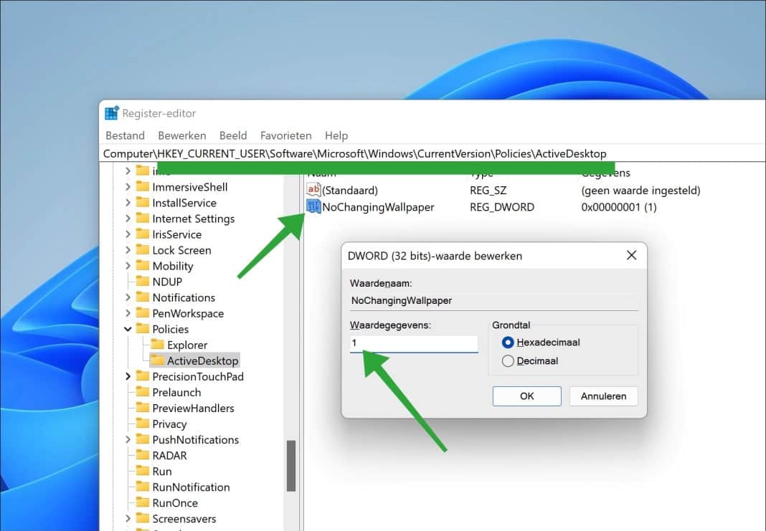Image resolution: width=766 pixels, height=531 pixels.
Task: Expand the Screensavers tree branch
Action: [128, 518]
